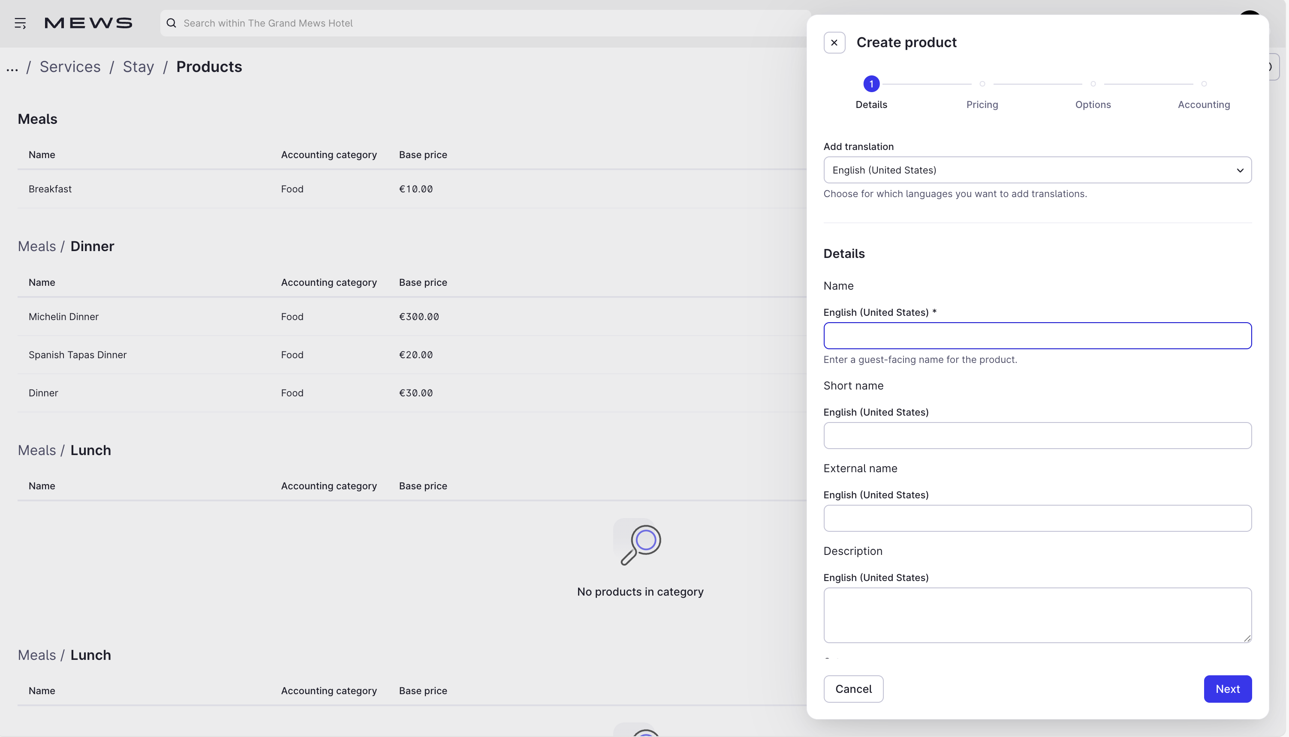Open the Stay breadcrumb link

click(x=138, y=67)
